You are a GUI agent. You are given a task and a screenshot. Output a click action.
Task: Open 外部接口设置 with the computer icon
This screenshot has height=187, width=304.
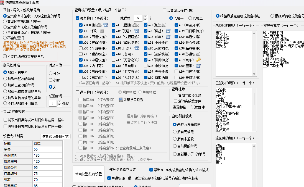131,100
